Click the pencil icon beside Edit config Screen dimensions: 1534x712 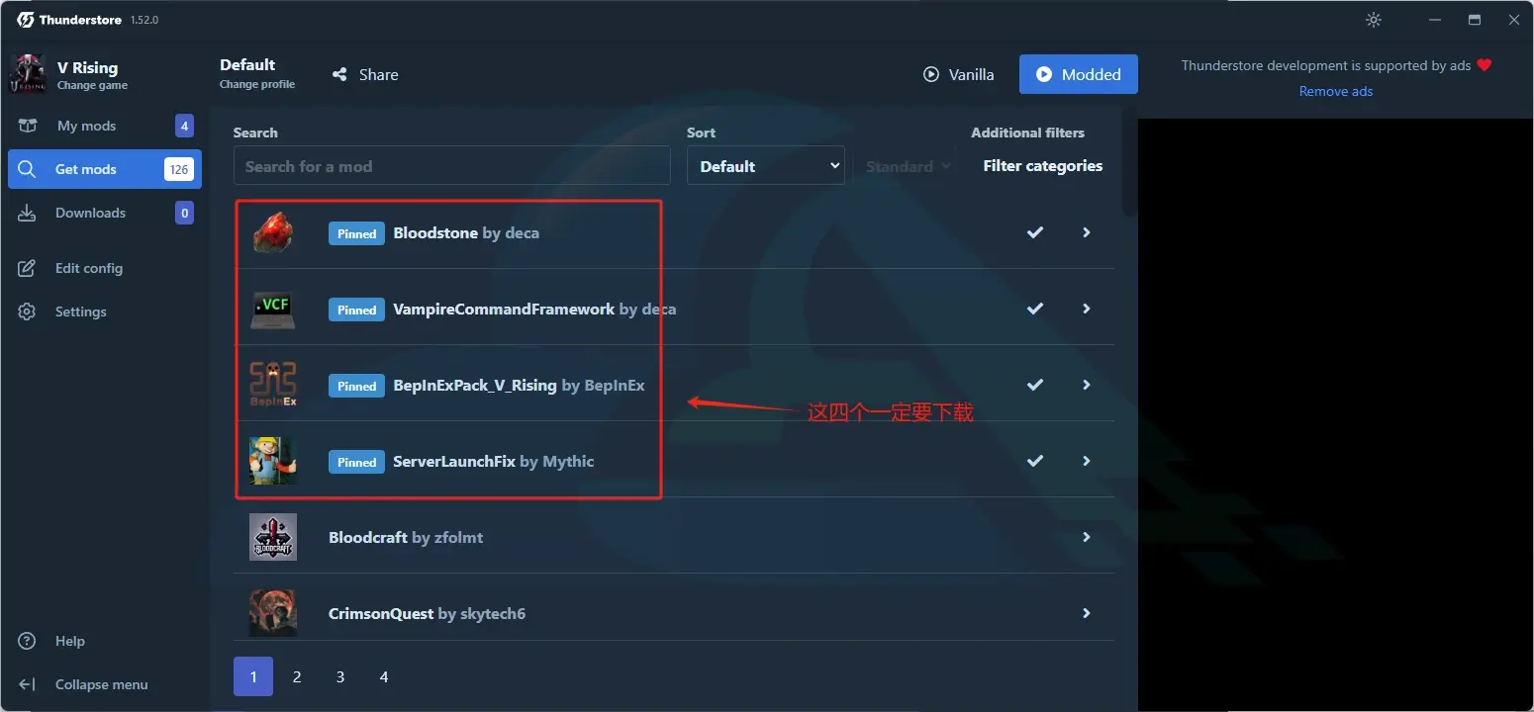(28, 268)
